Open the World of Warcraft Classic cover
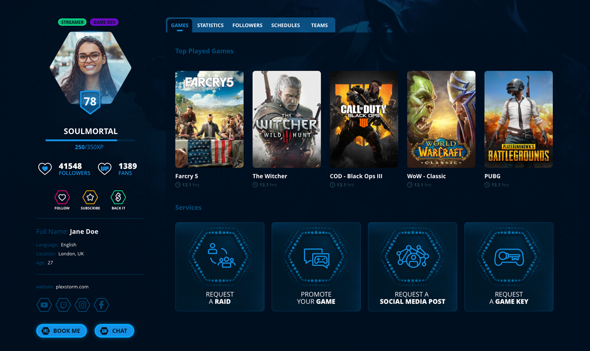590x351 pixels. [441, 119]
